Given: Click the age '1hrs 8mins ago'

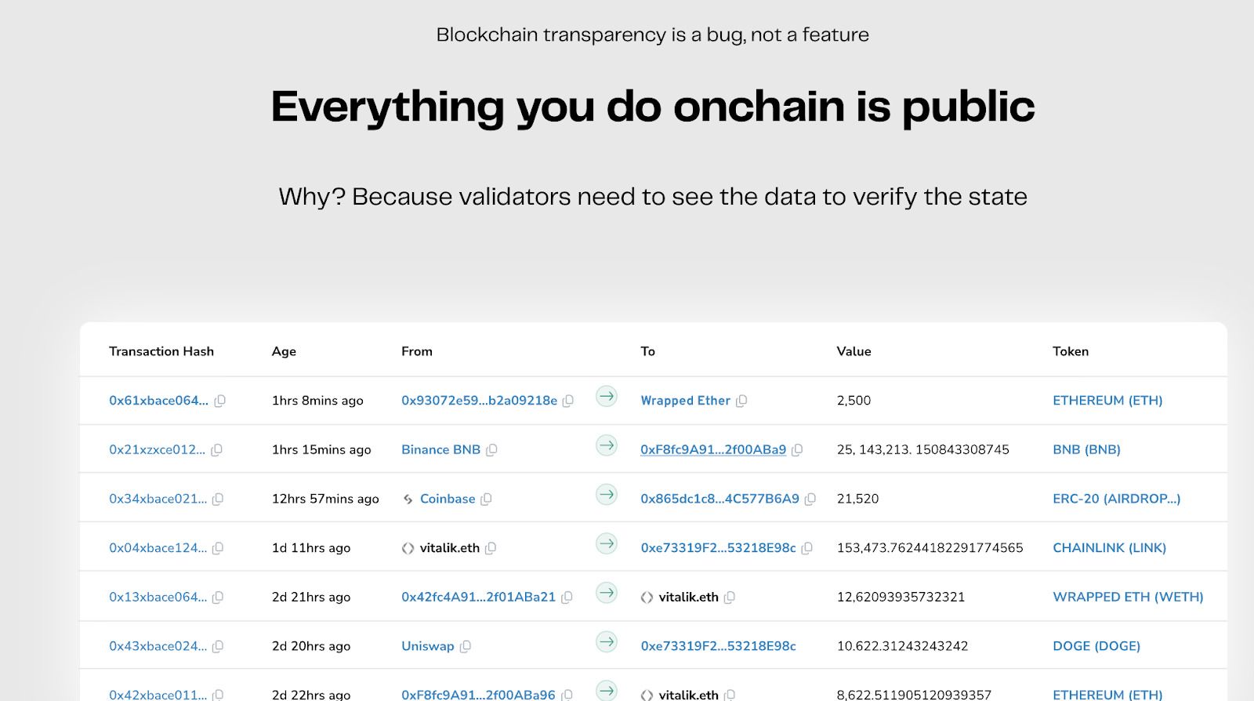Looking at the screenshot, I should click(317, 401).
